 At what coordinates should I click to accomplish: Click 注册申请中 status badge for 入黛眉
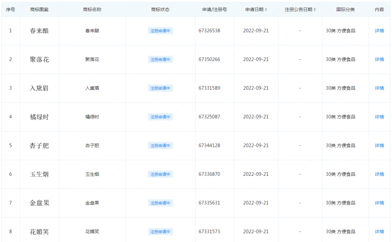tap(160, 88)
